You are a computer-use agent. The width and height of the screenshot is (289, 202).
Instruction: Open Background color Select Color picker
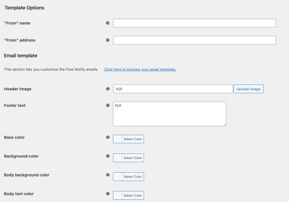133,158
